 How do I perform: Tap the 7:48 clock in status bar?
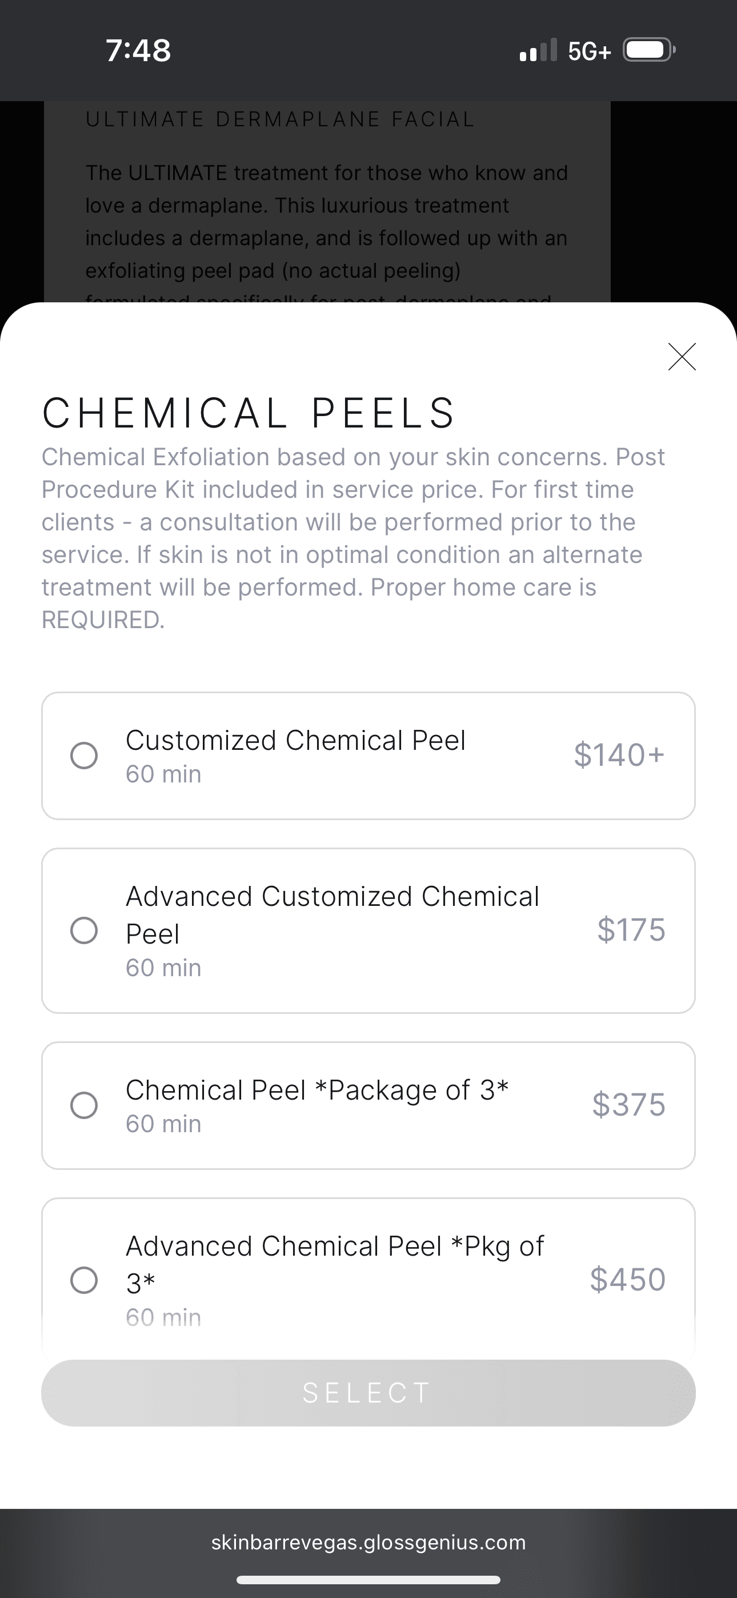138,50
